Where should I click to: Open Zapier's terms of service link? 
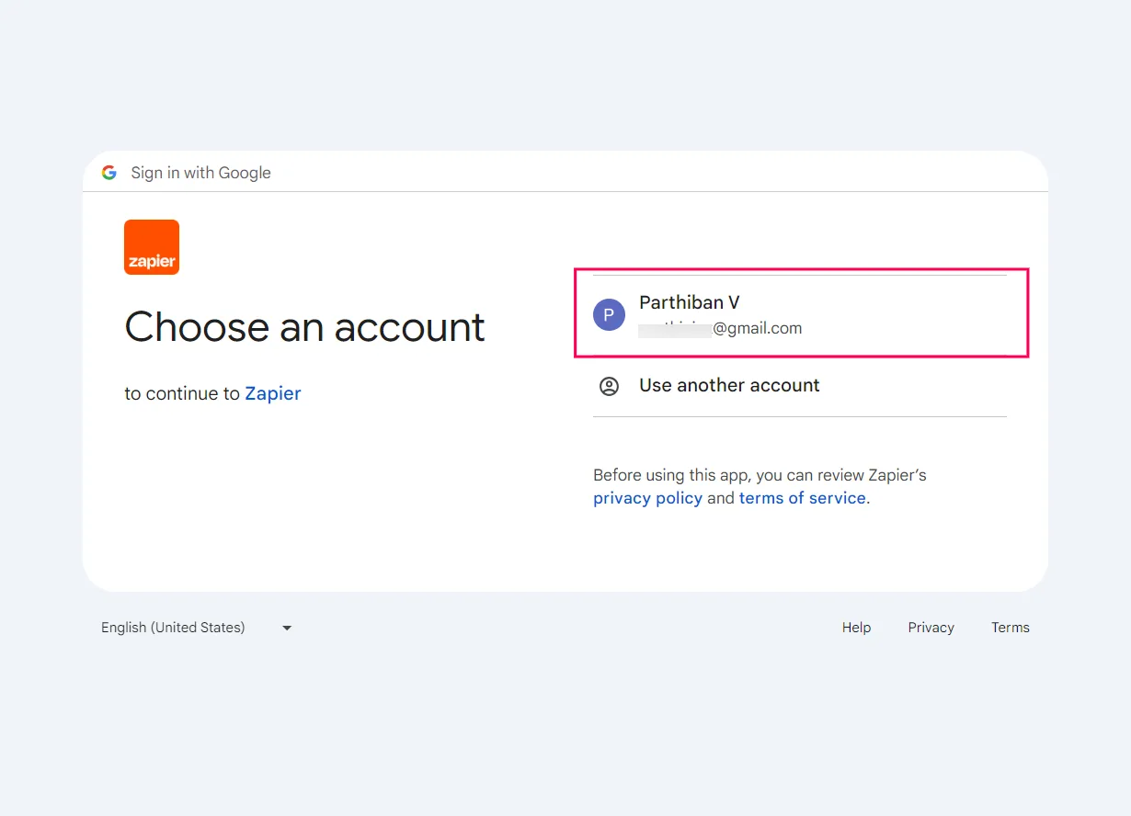[x=803, y=498]
